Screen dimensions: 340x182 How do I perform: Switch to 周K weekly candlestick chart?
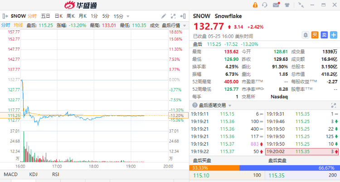(x=70, y=16)
